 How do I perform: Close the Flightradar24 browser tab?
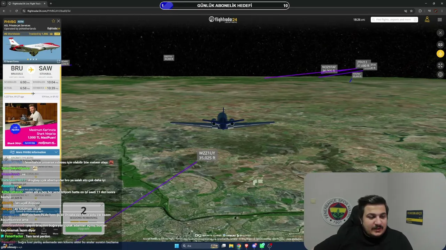[x=44, y=3]
